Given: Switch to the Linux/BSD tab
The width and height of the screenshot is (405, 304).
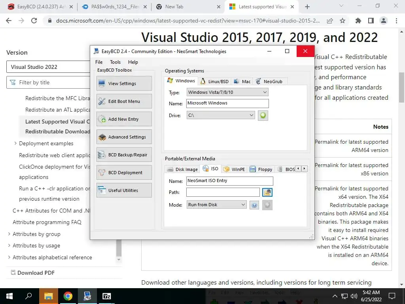Looking at the screenshot, I should point(215,82).
